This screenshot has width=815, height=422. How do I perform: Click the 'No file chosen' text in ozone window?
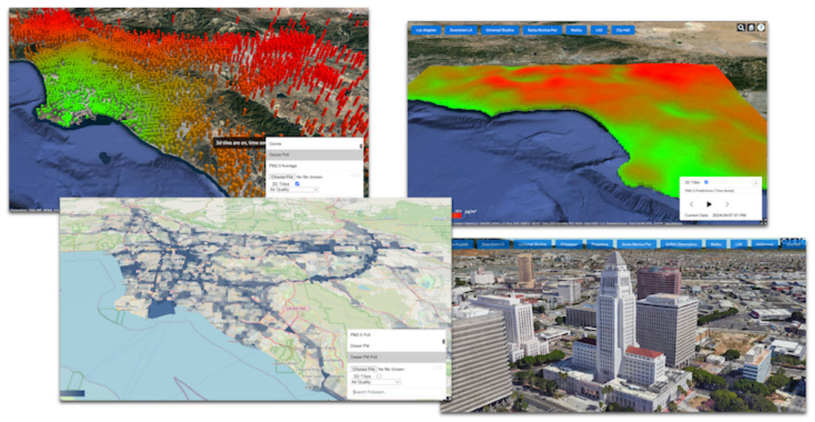pyautogui.click(x=310, y=177)
